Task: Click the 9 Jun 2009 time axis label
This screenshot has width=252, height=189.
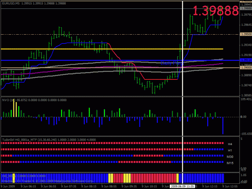Action: tap(8, 187)
